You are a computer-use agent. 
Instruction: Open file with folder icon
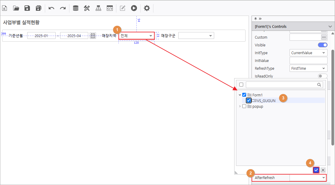tap(16, 8)
